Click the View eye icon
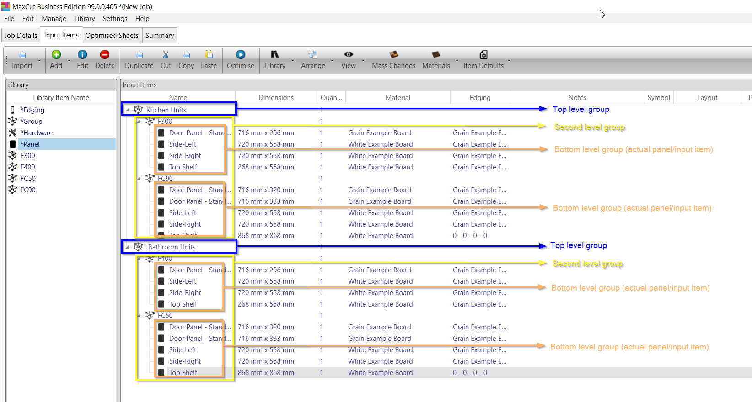Screen dimensions: 752x402 coord(348,55)
